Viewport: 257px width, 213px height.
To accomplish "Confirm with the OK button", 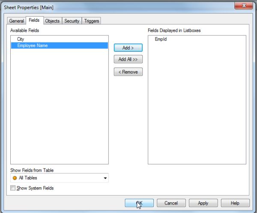I will [x=139, y=203].
